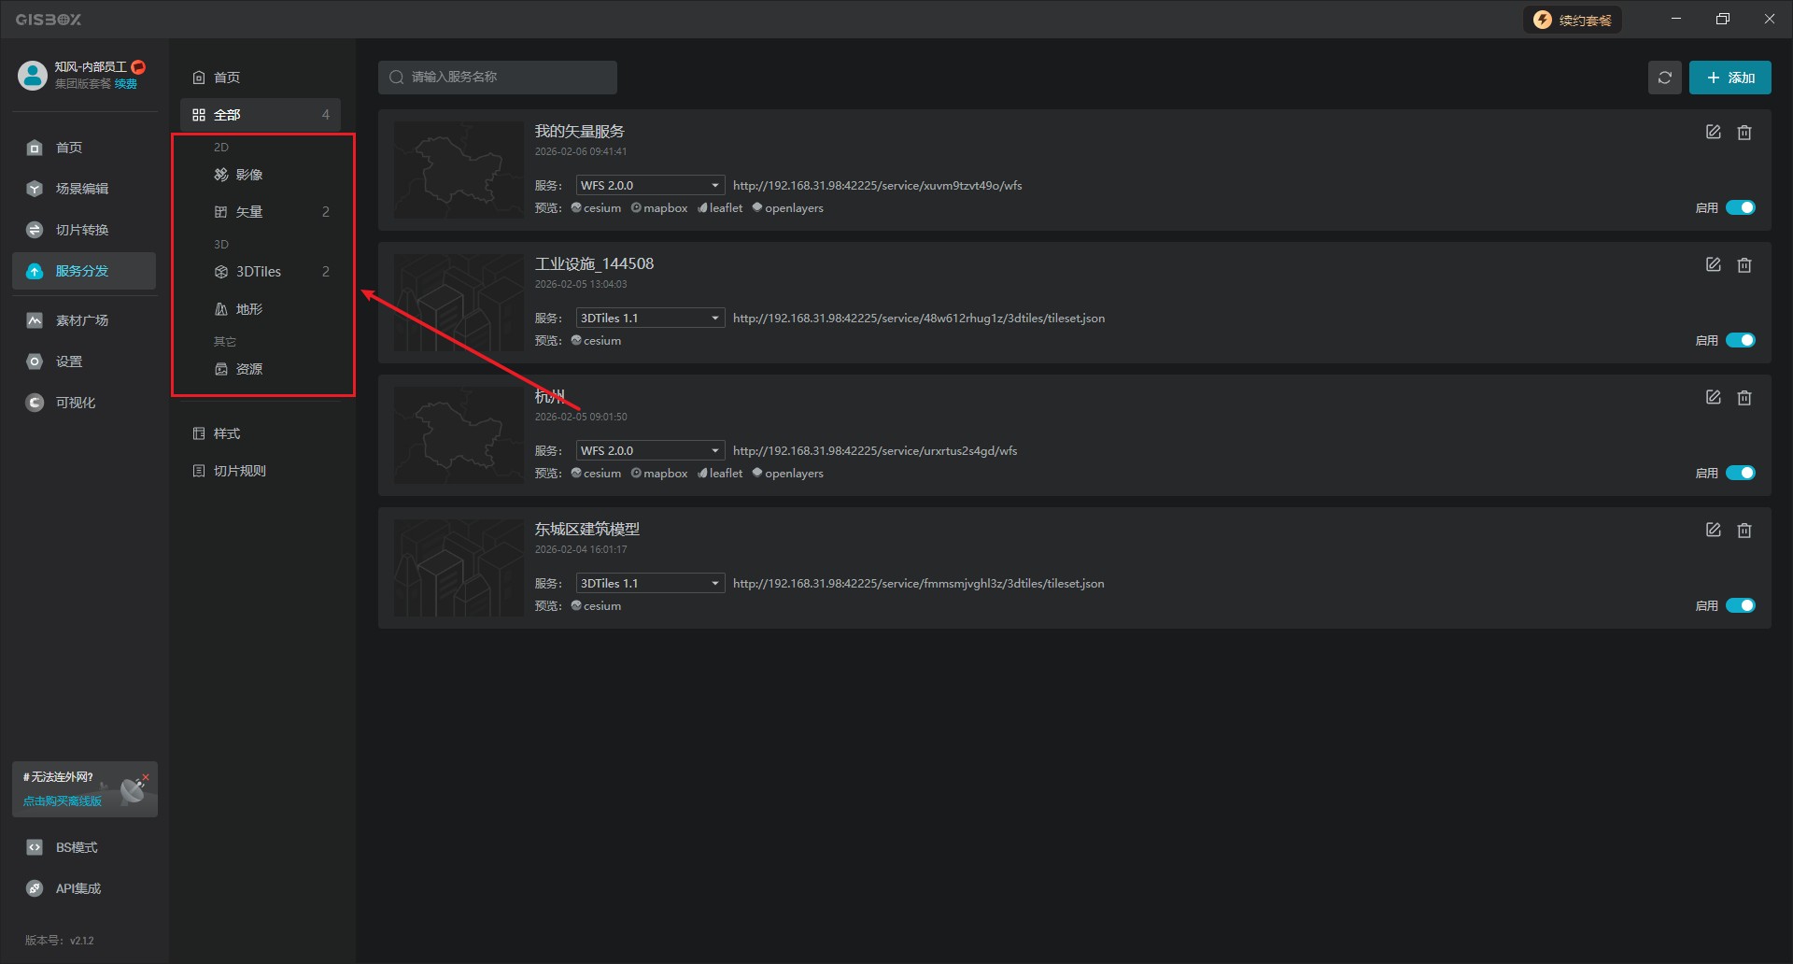
Task: Click the refresh icon beside the Add button
Action: click(1664, 78)
